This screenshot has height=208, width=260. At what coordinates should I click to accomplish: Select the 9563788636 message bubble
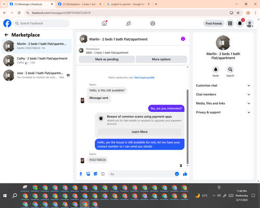tap(98, 160)
